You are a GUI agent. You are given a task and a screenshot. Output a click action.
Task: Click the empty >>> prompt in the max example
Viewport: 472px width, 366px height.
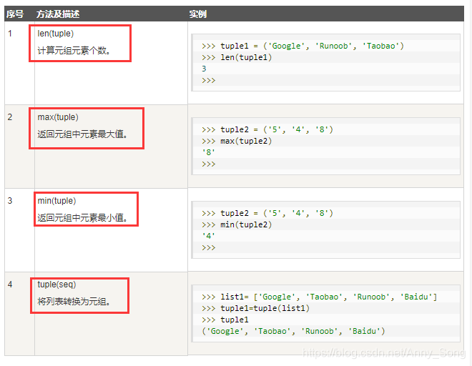[209, 164]
